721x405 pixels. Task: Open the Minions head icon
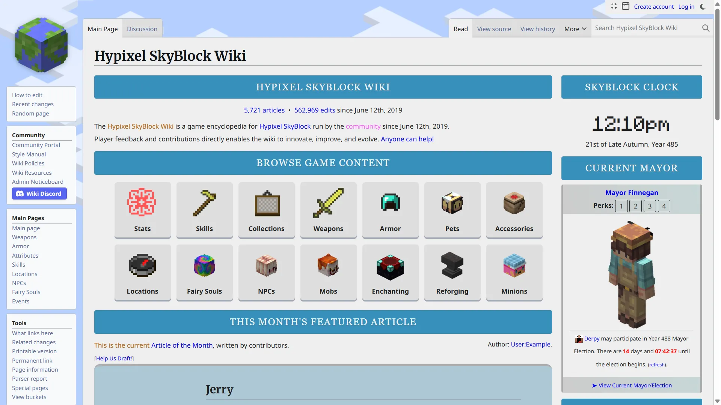click(x=514, y=265)
